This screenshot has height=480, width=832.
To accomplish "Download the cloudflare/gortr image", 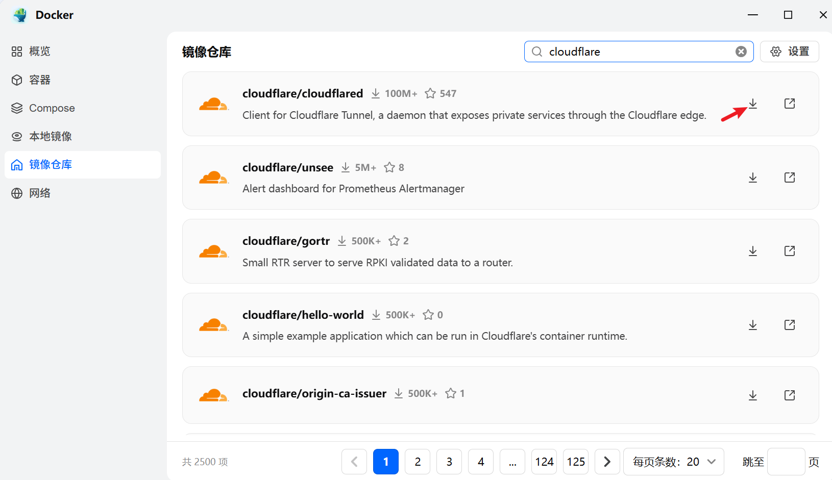I will pyautogui.click(x=753, y=251).
